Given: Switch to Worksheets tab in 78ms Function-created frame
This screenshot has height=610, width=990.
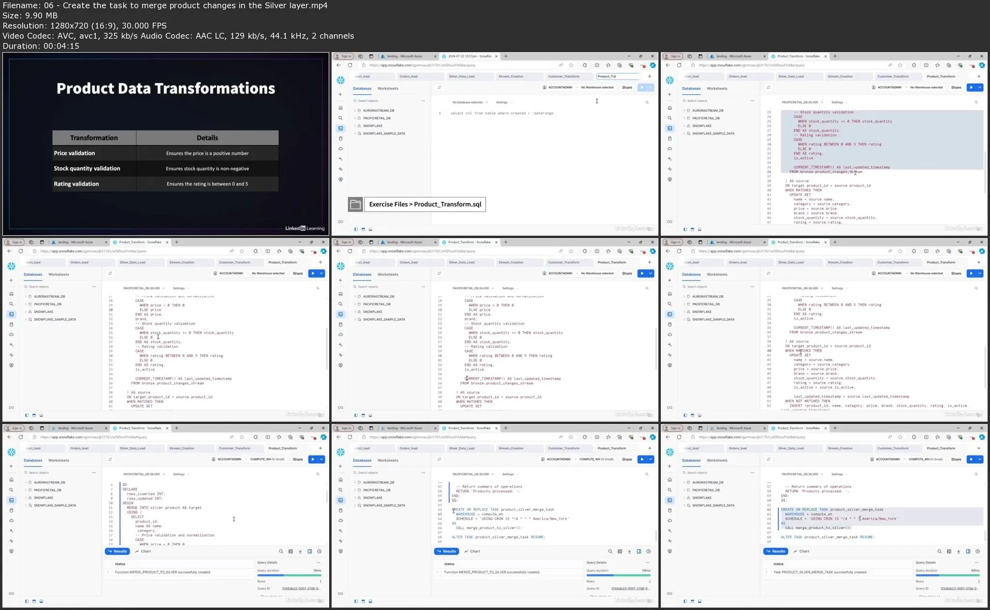Looking at the screenshot, I should click(x=58, y=460).
